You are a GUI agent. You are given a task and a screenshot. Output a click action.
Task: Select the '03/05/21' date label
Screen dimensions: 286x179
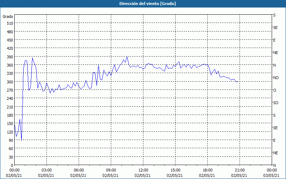(x=271, y=175)
